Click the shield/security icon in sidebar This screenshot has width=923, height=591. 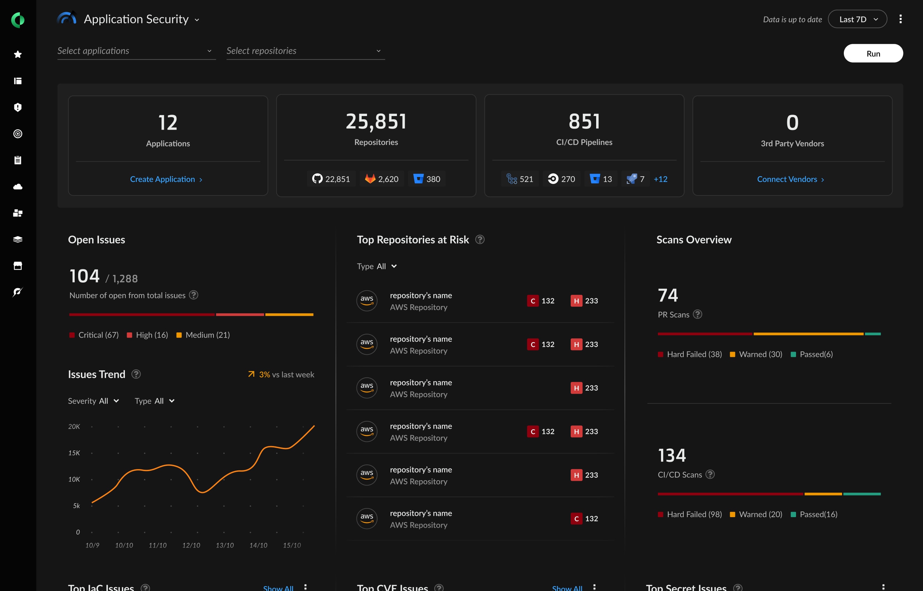tap(18, 106)
